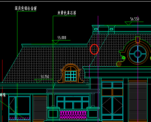This screenshot has height=122, width=151.
Task: Click the 55.000 elevation label
Action: 62,38
